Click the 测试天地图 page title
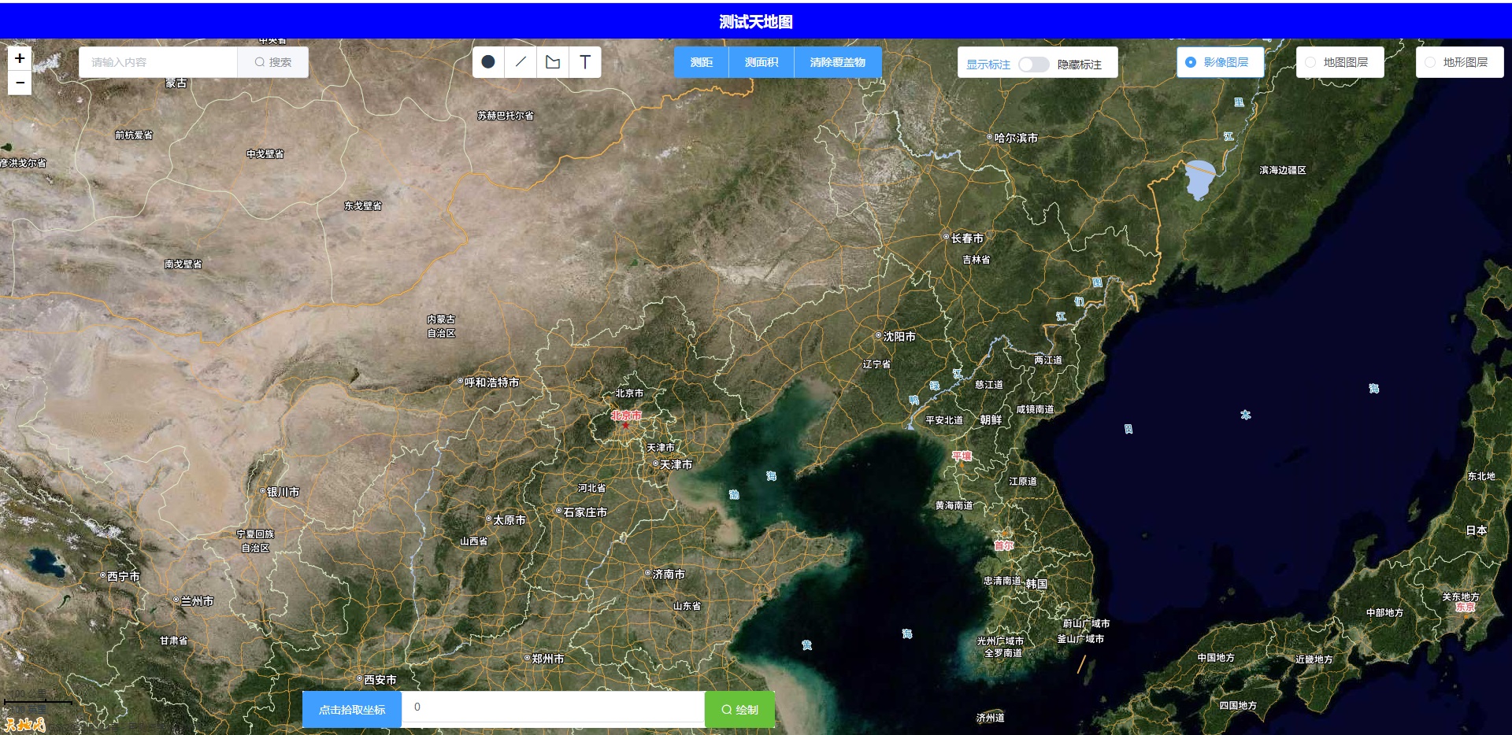Viewport: 1512px width, 735px height. click(x=756, y=22)
